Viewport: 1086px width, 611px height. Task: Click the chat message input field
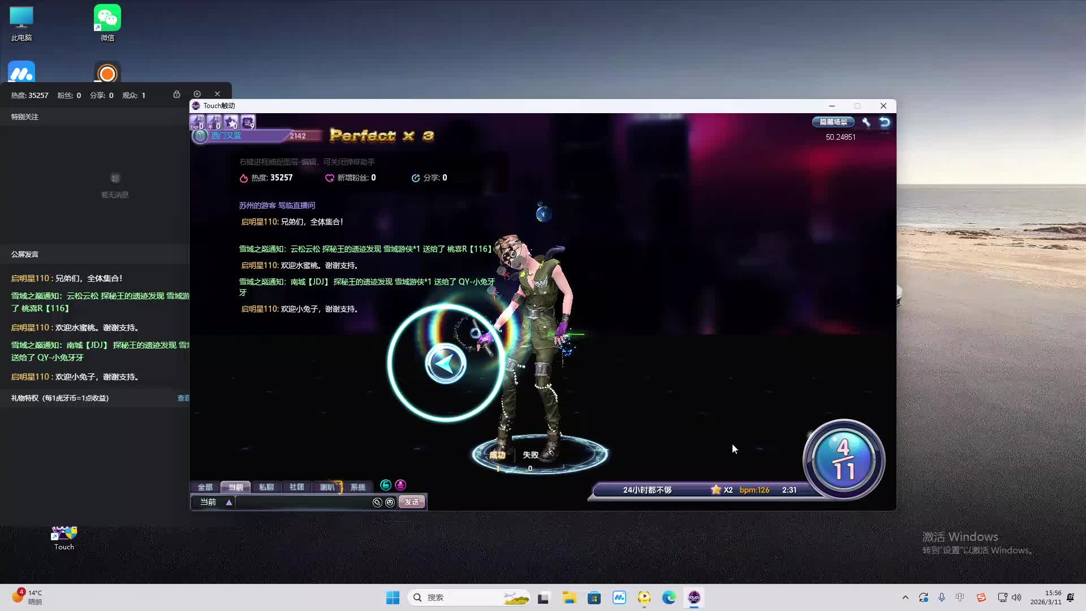pos(303,502)
